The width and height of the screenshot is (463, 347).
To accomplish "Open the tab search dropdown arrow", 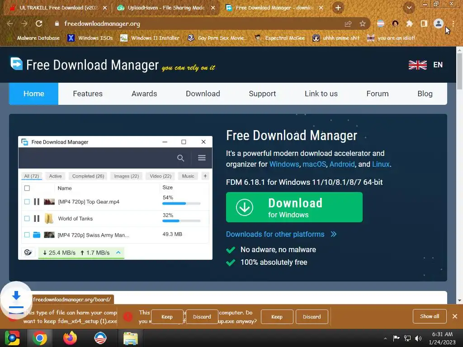I will click(x=409, y=8).
